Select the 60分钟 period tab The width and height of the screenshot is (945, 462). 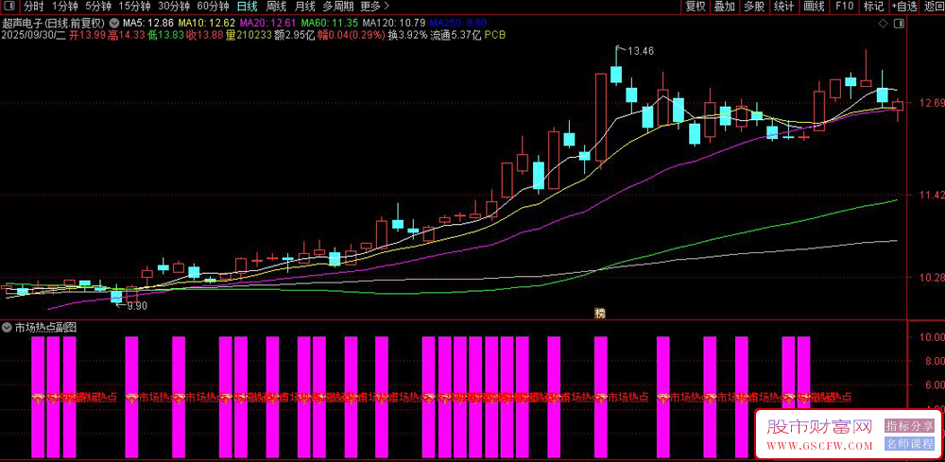[x=213, y=6]
